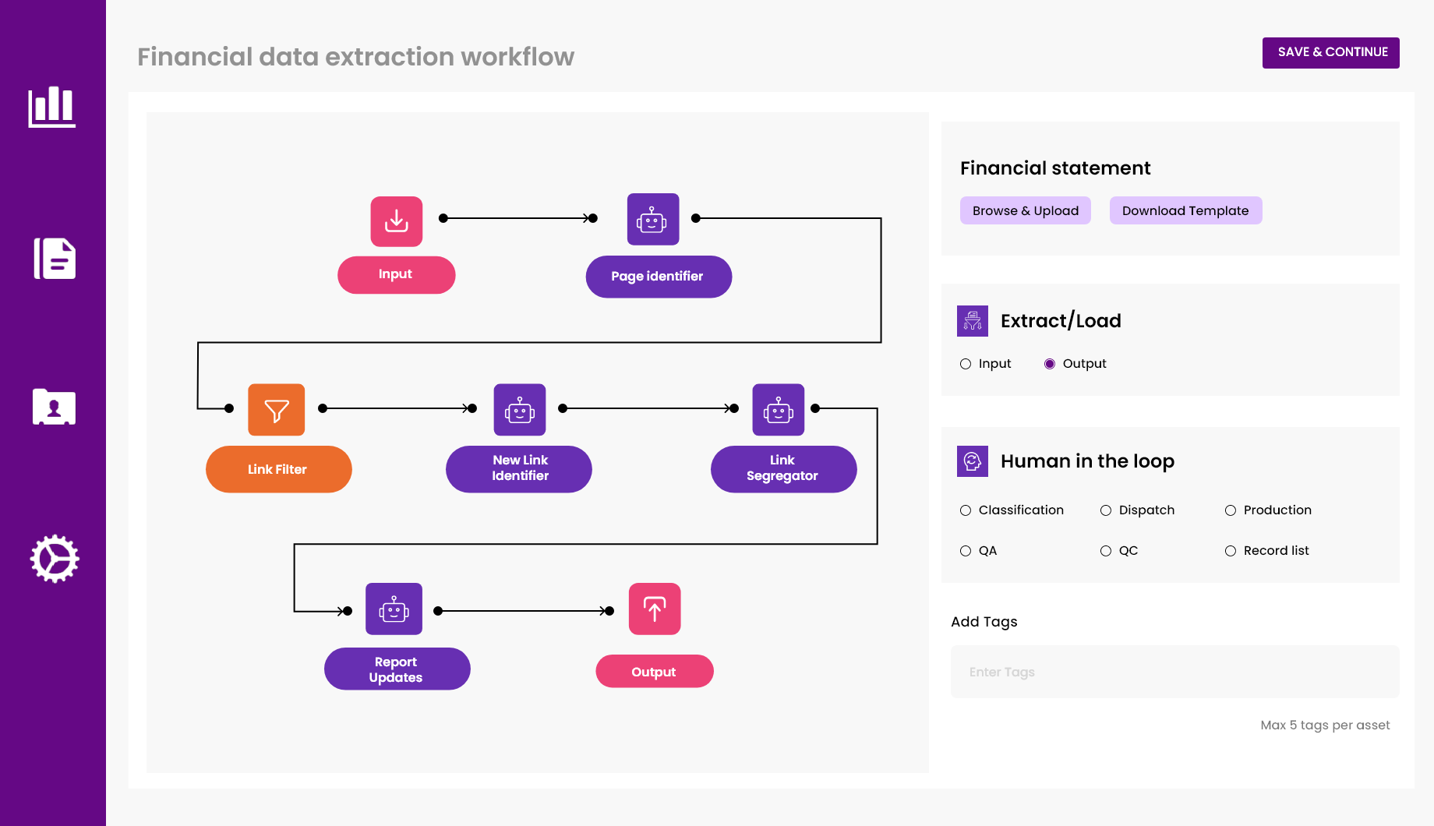1434x826 pixels.
Task: Click the Download Template button
Action: [1185, 210]
